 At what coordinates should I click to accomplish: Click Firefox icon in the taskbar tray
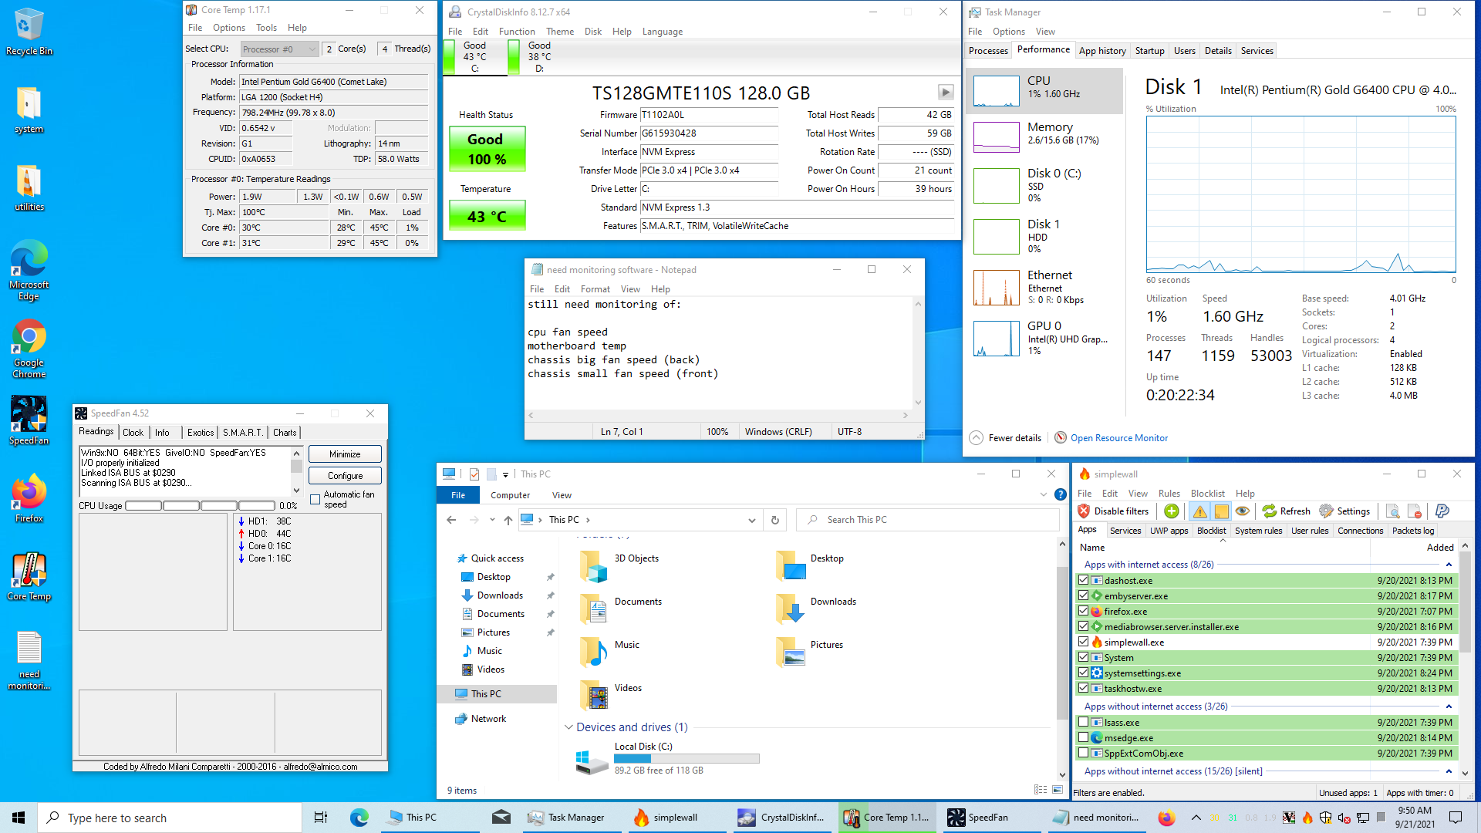(x=1166, y=818)
